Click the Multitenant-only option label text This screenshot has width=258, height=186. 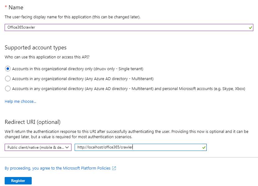click(83, 79)
